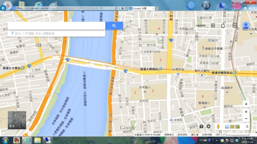Select the 大同區公所 office marker
Image resolution: width=257 pixels, height=144 pixels.
point(186,33)
